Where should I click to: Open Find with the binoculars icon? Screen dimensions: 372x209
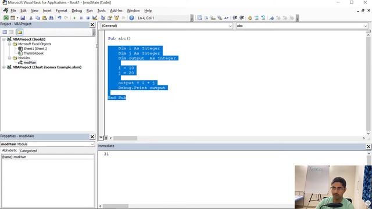click(51, 18)
